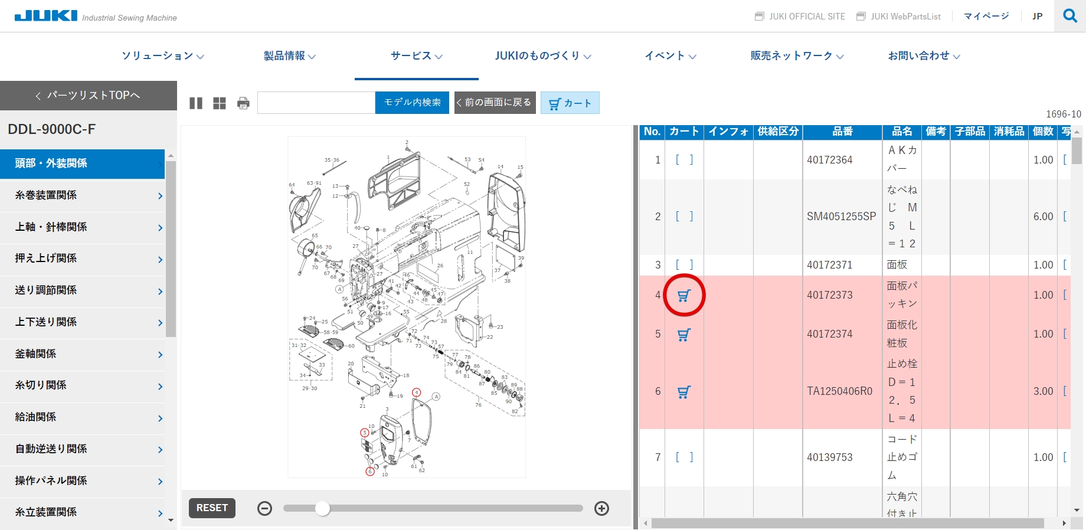Switch to two-column split view icon
Viewport: 1086px width, 530px height.
coord(196,103)
